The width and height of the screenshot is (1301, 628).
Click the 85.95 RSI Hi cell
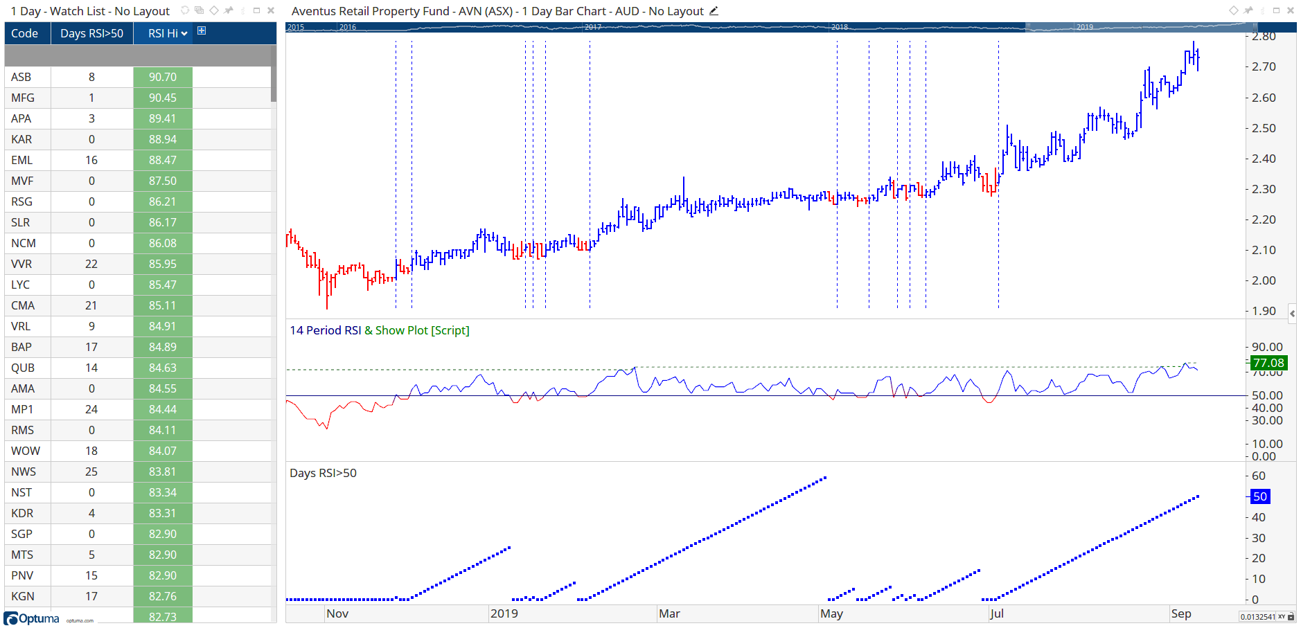(x=163, y=264)
